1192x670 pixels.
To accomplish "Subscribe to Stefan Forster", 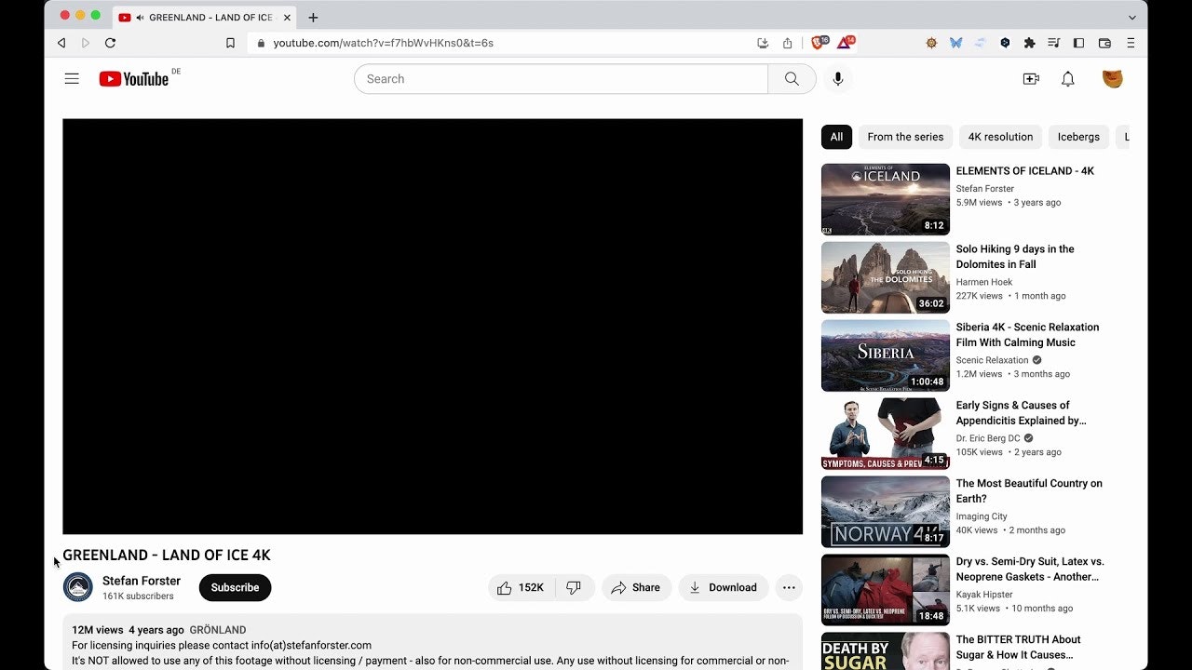I will coord(235,588).
